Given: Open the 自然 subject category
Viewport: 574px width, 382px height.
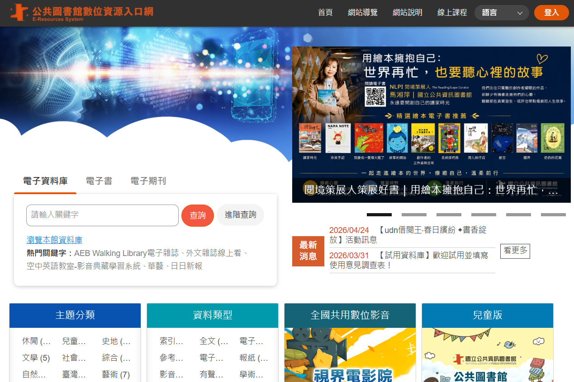Looking at the screenshot, I should [34, 375].
